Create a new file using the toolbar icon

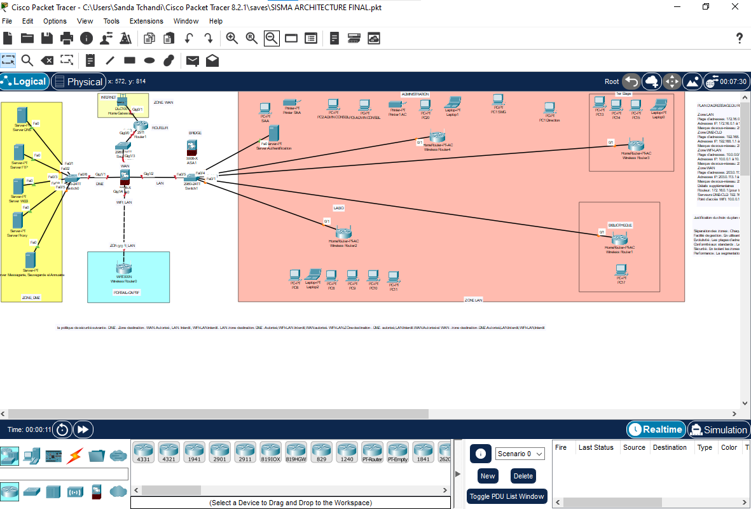pyautogui.click(x=8, y=38)
